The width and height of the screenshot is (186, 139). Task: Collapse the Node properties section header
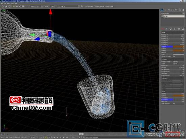[172, 32]
